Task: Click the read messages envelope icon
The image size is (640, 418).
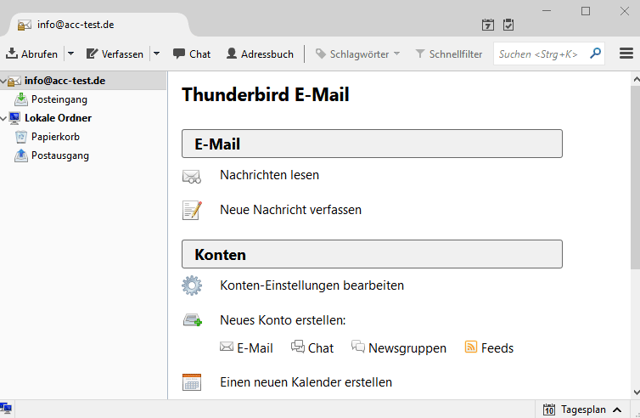Action: [x=192, y=176]
